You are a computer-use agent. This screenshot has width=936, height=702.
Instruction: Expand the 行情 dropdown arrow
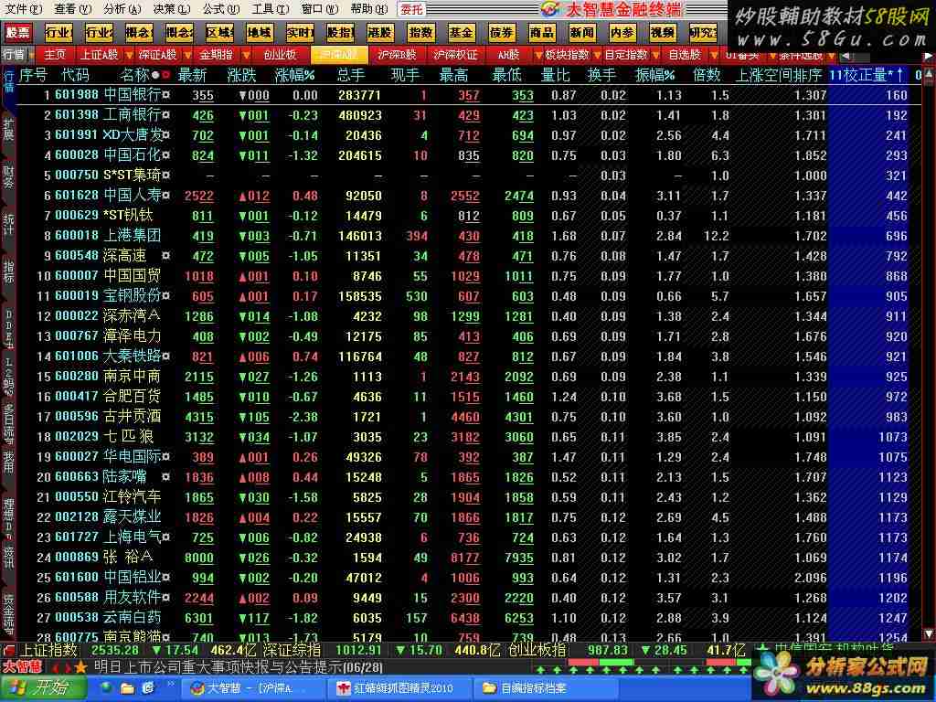32,56
